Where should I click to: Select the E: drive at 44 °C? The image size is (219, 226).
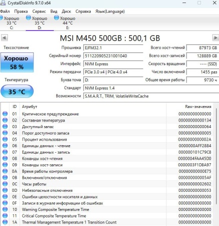[66, 23]
